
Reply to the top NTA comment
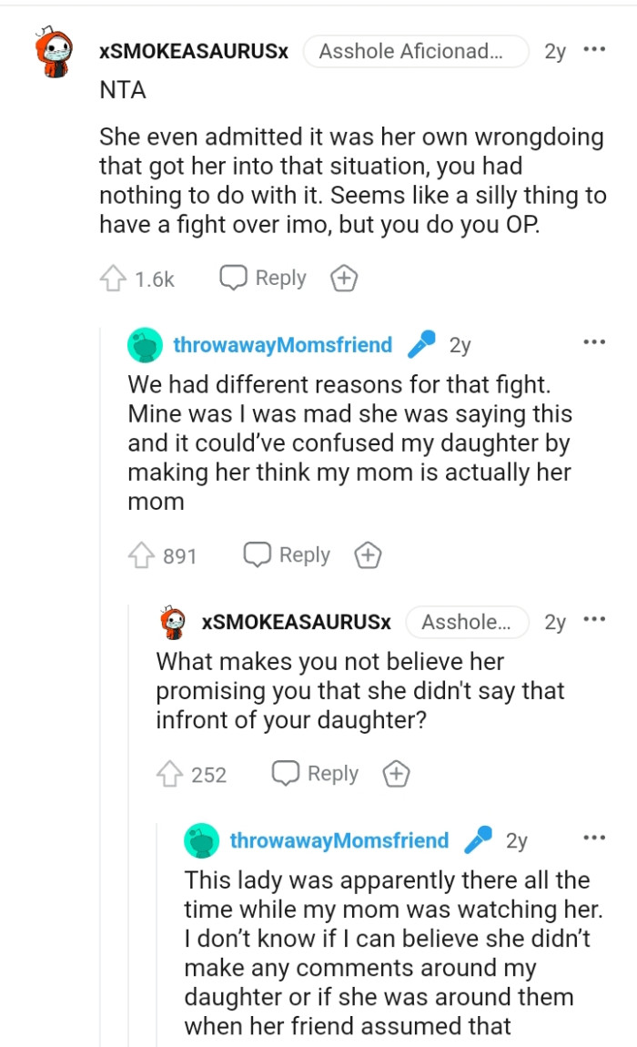coord(261,278)
